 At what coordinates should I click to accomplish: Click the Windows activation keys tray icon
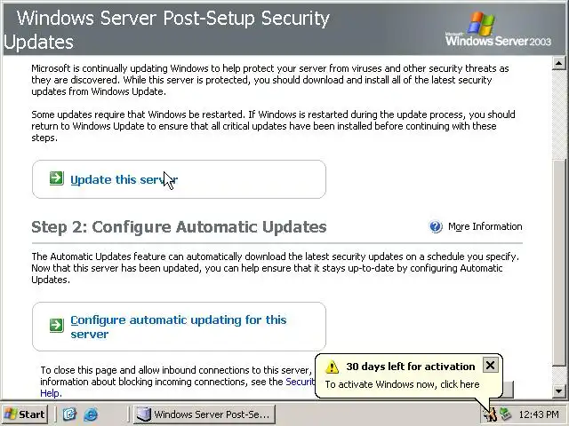click(489, 414)
